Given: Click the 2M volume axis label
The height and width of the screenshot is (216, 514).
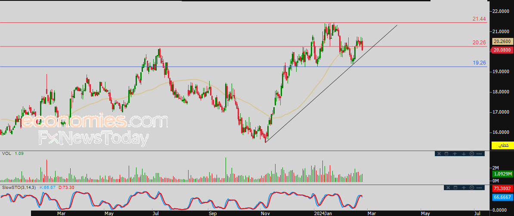Looking at the screenshot, I should tap(495, 167).
